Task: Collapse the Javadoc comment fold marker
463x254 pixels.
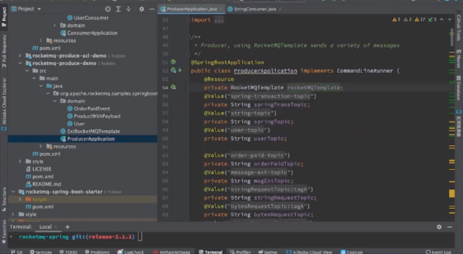Action: click(188, 37)
